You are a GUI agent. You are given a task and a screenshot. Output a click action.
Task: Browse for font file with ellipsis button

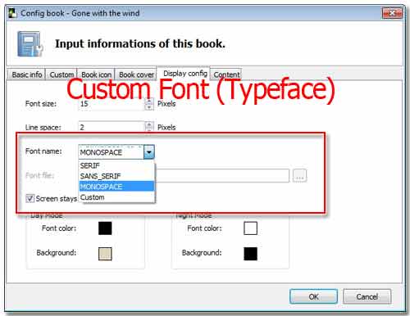click(299, 175)
